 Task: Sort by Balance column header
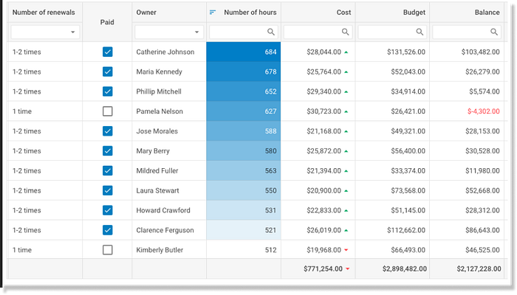[467, 13]
